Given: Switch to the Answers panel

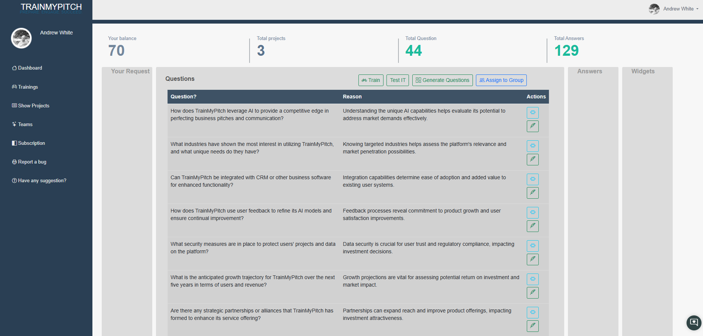Looking at the screenshot, I should click(x=590, y=71).
